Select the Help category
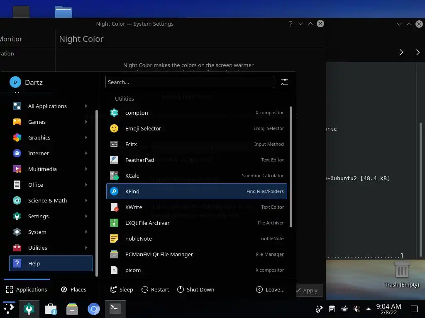Screen dimensions: 425x318 (x=51, y=263)
